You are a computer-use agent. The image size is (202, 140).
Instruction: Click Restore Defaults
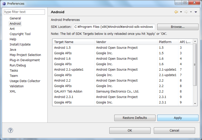135,118
